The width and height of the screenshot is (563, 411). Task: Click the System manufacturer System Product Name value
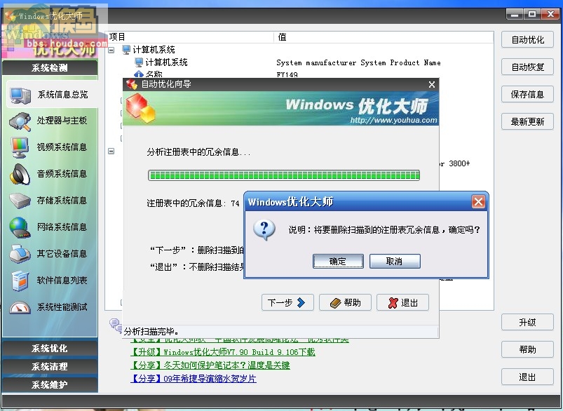[358, 62]
